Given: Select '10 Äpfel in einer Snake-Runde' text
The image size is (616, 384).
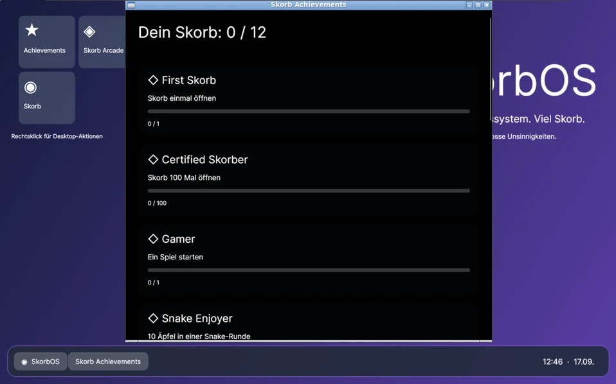Looking at the screenshot, I should 199,336.
